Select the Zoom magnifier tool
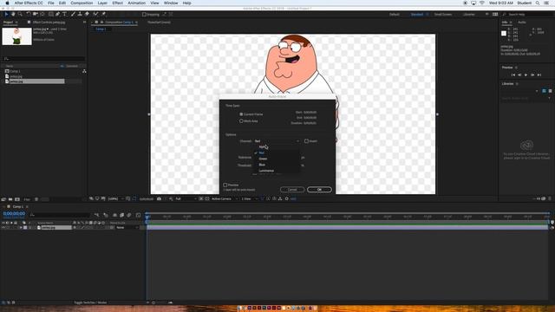This screenshot has height=312, width=555. [20, 14]
